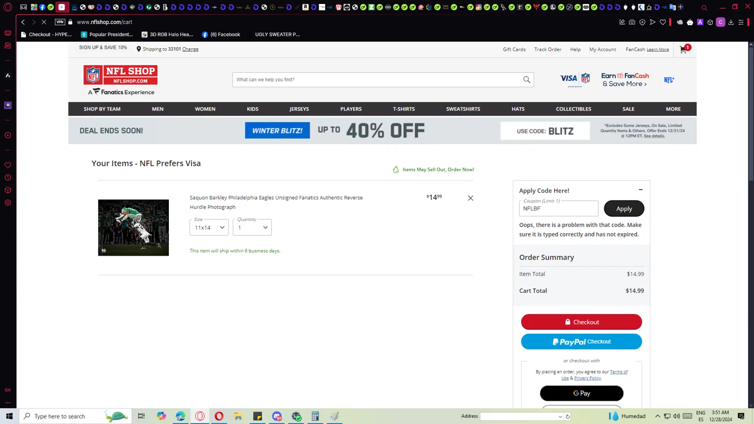Show hidden tray icons chevron
This screenshot has height=424, width=754.
[x=657, y=416]
